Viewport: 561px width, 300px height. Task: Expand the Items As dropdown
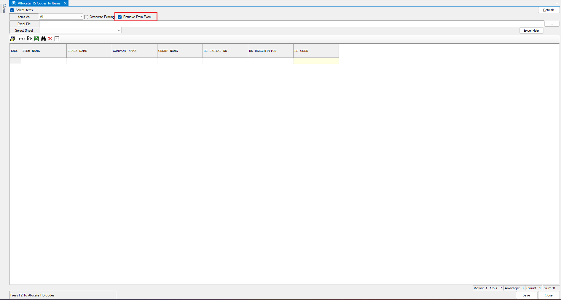(x=80, y=17)
